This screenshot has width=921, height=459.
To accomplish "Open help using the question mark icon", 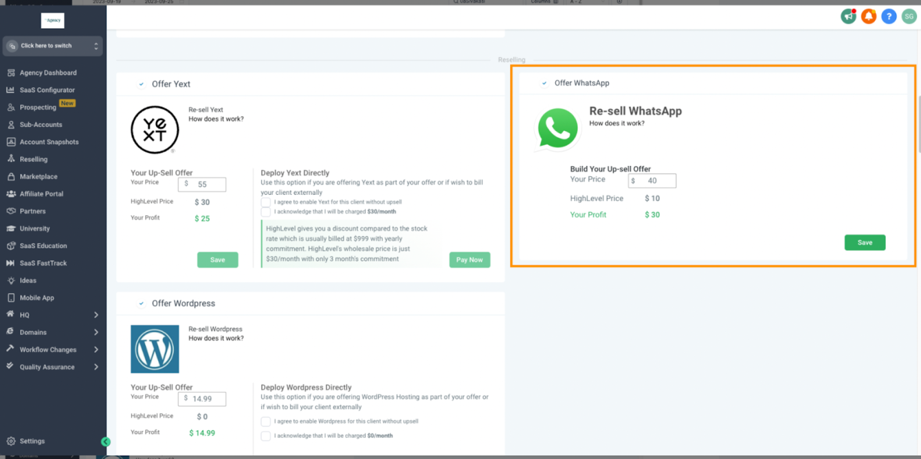I will tap(889, 16).
